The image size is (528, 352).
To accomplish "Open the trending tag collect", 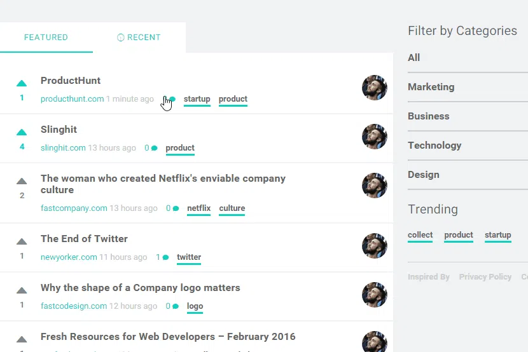I will tap(420, 235).
